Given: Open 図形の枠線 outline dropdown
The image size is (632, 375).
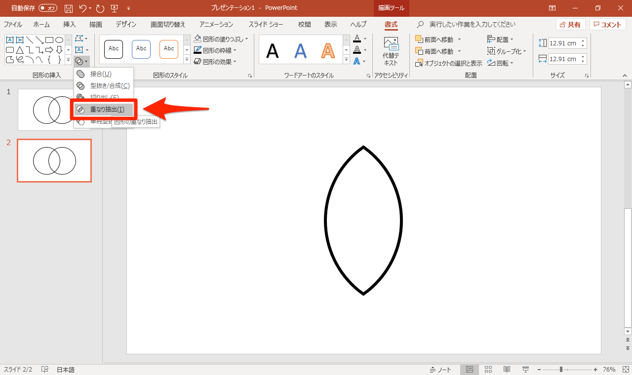Looking at the screenshot, I should coord(215,50).
